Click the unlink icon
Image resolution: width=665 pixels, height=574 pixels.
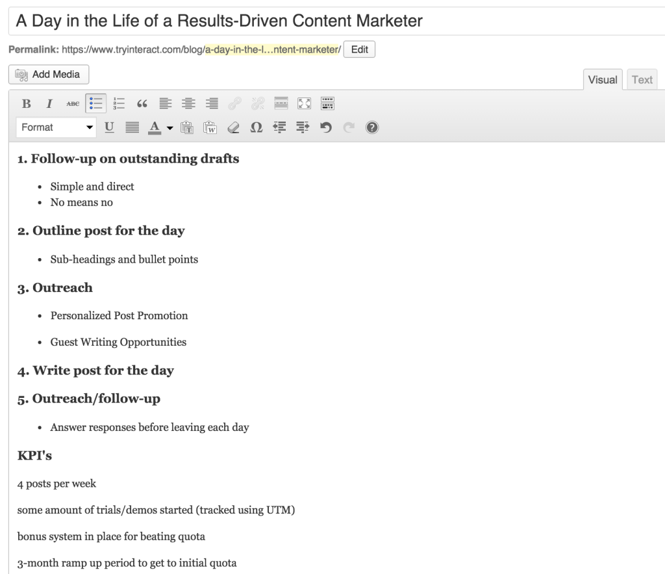click(x=258, y=103)
